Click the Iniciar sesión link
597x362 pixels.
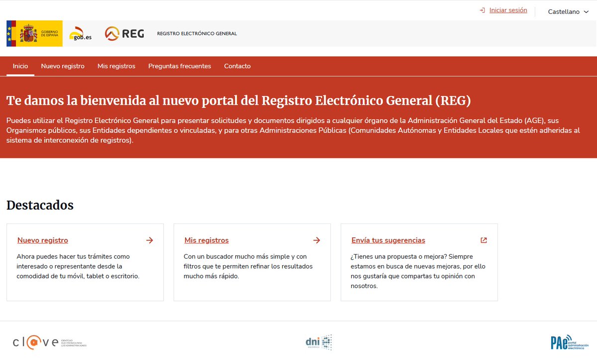coord(508,10)
